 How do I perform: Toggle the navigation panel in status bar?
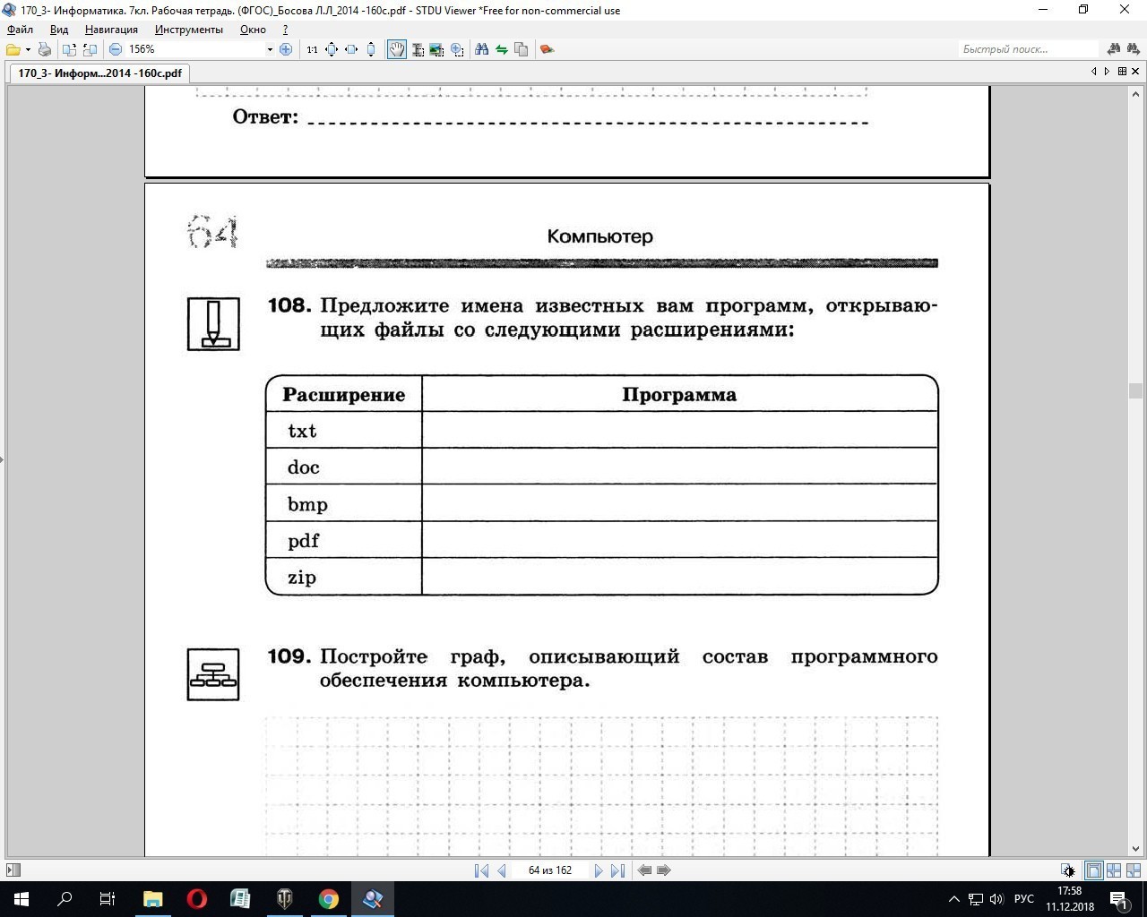point(13,870)
